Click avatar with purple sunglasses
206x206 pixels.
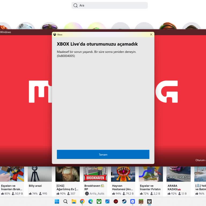tap(50, 26)
